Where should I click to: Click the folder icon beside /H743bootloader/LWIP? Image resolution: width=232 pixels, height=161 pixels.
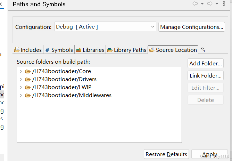click(28, 88)
